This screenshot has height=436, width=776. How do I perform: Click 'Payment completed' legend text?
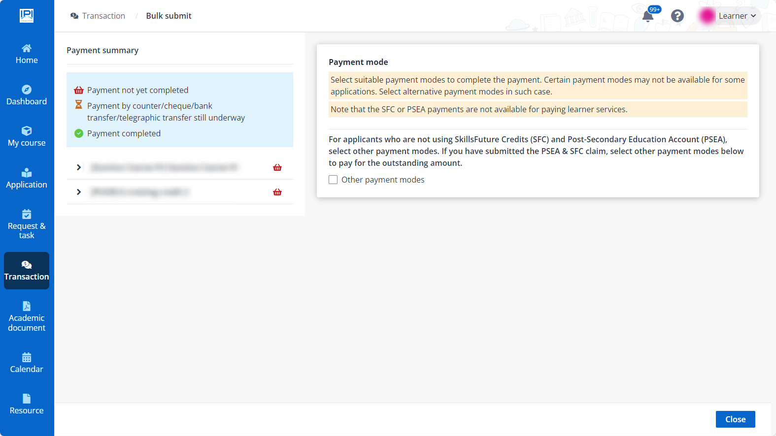(x=124, y=133)
